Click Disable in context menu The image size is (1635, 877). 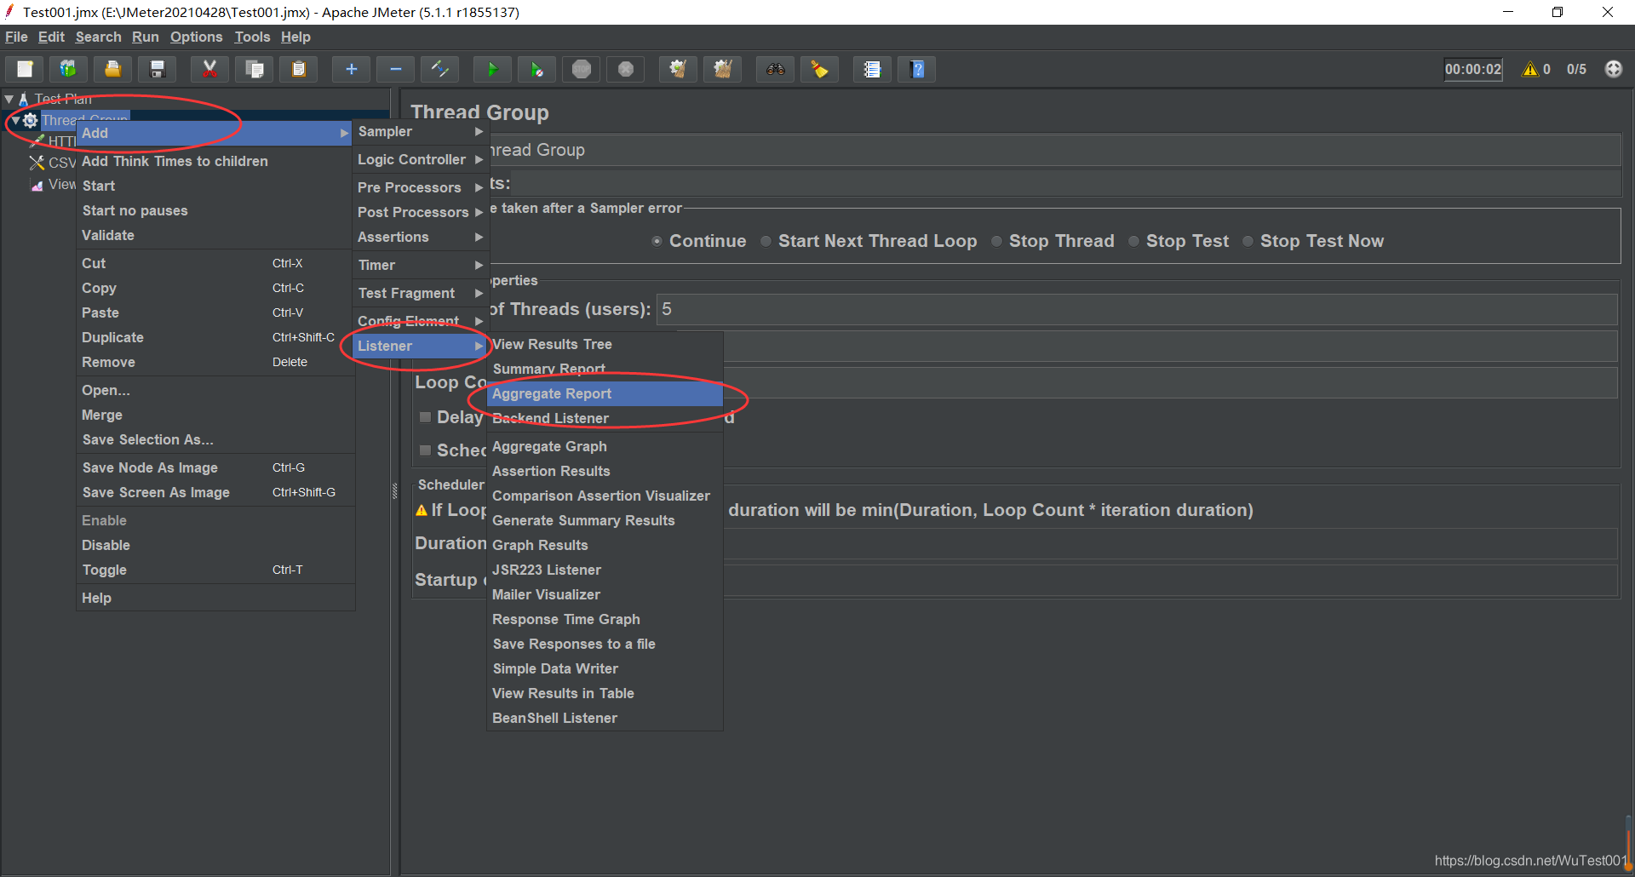pos(215,545)
